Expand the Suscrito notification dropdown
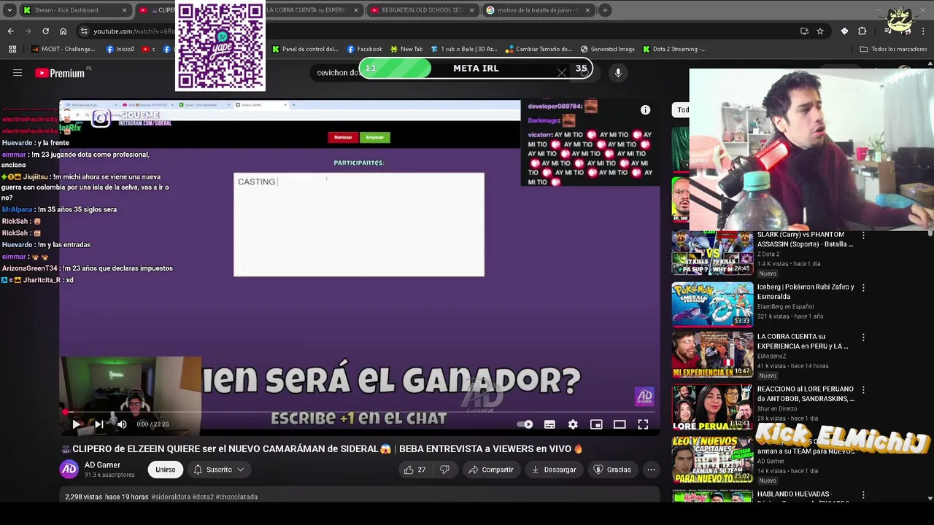This screenshot has width=934, height=525. [x=219, y=470]
